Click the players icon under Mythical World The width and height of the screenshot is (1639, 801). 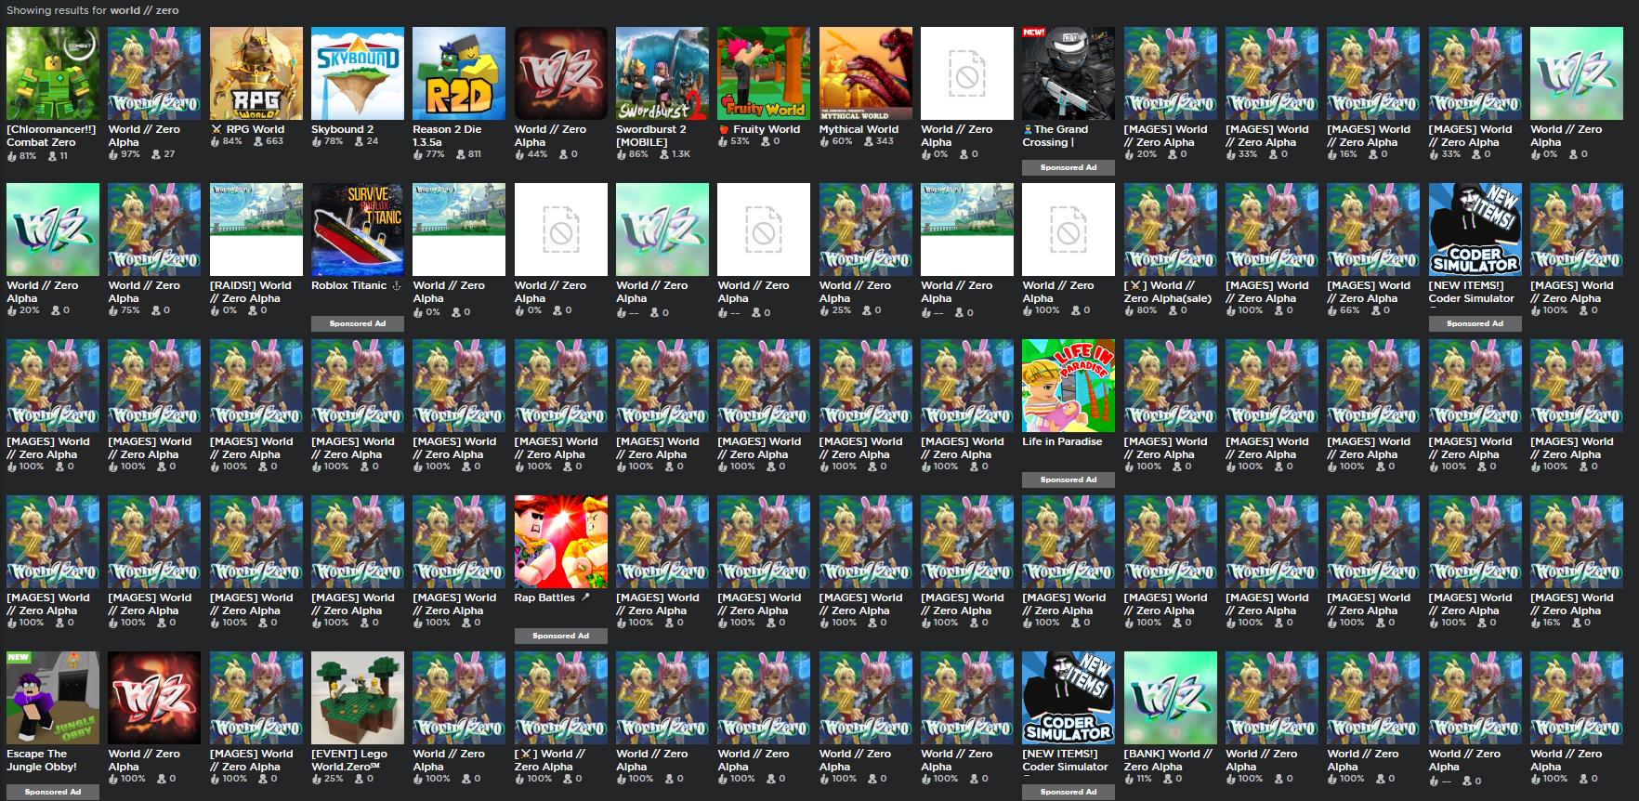pos(868,141)
